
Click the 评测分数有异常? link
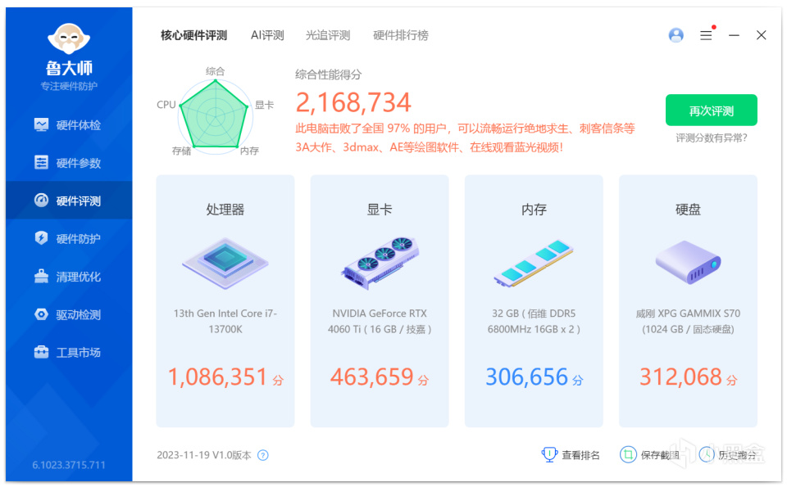pos(712,138)
